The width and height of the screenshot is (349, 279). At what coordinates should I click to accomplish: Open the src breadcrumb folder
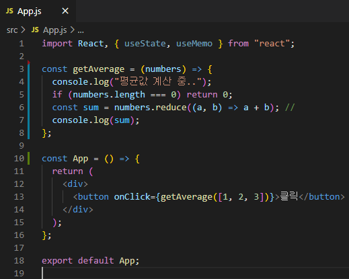point(12,30)
